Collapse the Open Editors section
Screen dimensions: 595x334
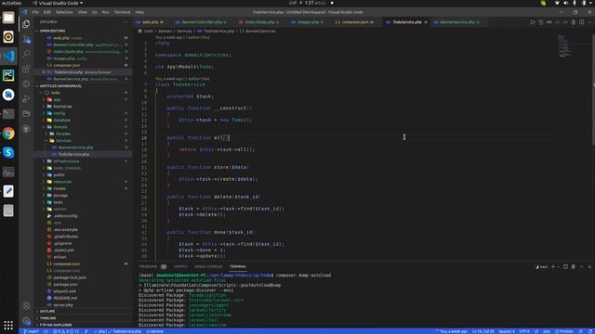(52, 31)
